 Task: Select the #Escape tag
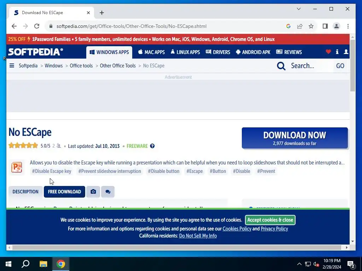(194, 171)
